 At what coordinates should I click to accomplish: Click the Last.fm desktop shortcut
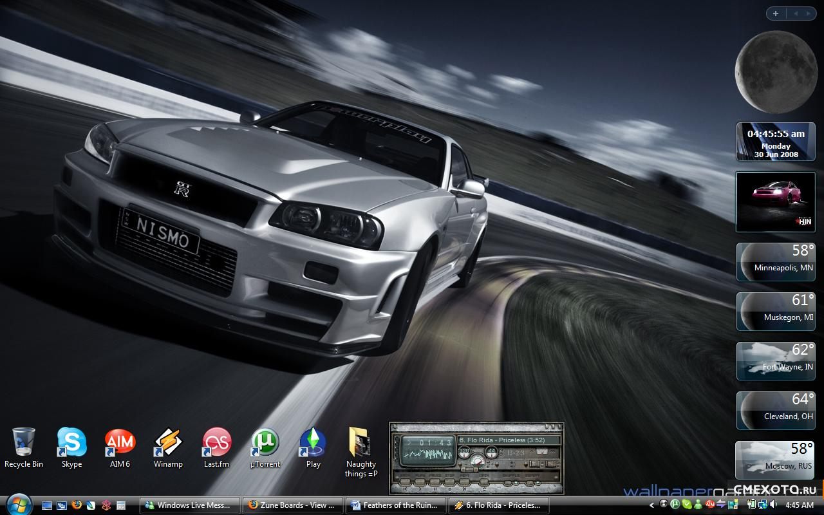pyautogui.click(x=216, y=443)
